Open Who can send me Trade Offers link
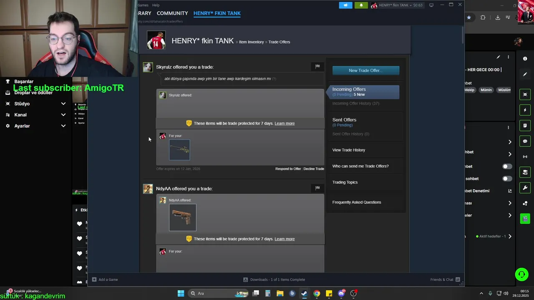The width and height of the screenshot is (534, 300). tap(360, 166)
